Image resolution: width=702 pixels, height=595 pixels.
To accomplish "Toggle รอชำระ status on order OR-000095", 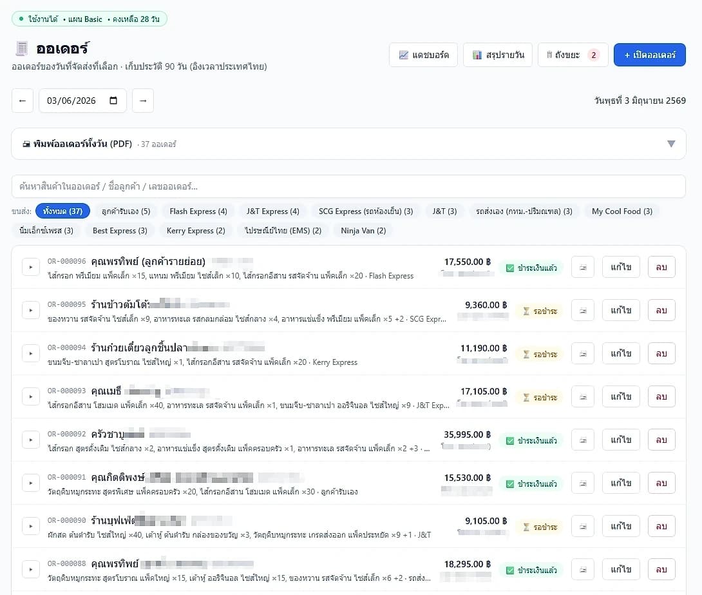I will (540, 311).
